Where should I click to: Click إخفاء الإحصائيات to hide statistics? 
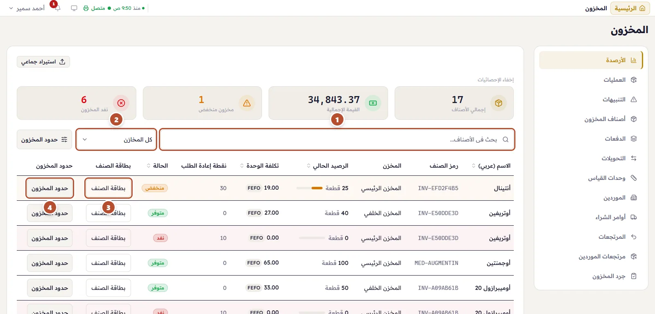tap(495, 80)
